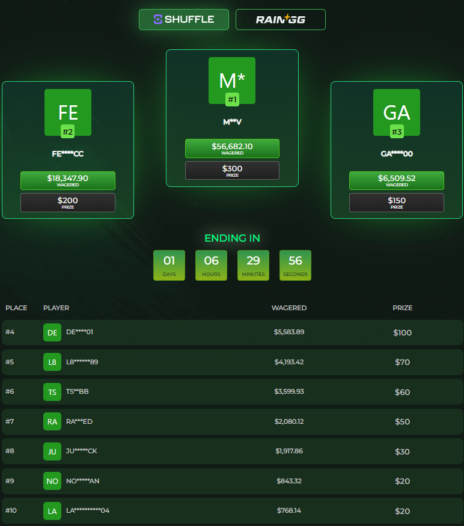Image resolution: width=464 pixels, height=526 pixels.
Task: Click player name M**V
Action: click(x=232, y=122)
